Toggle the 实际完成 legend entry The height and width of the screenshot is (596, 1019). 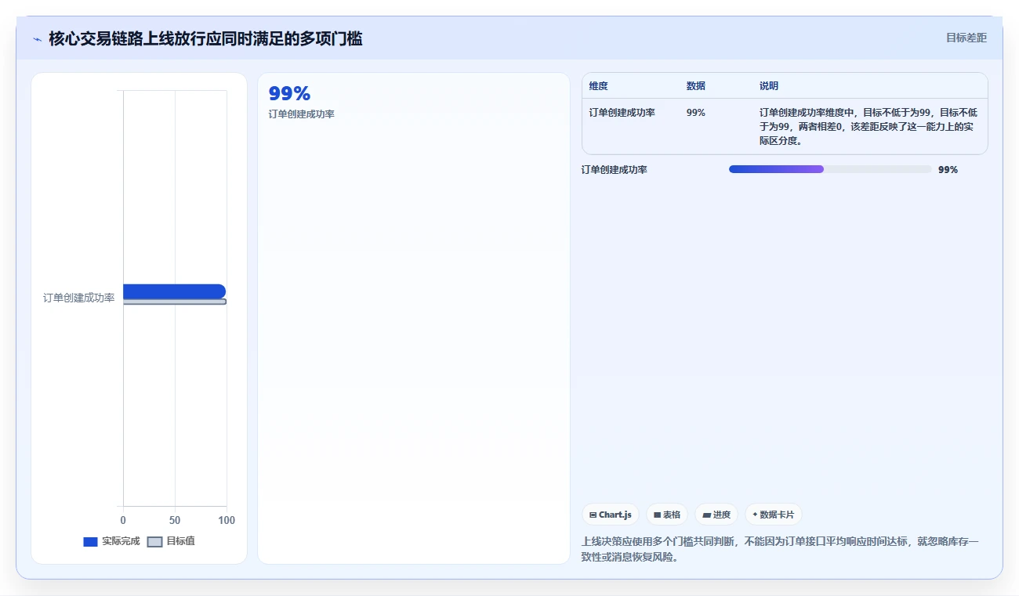tap(111, 541)
